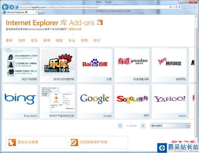Go forward with the browser Forward arrow
Screen dimensions: 199x153
click(x=12, y=7)
